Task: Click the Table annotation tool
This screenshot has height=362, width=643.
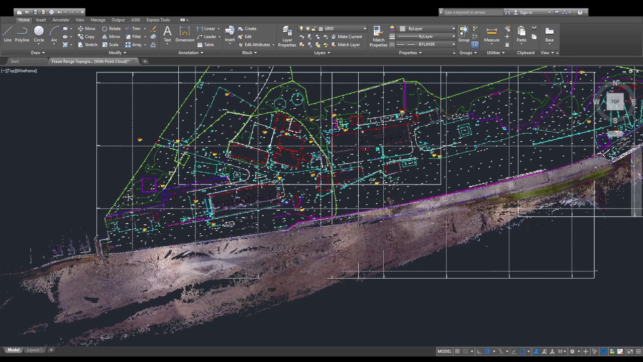Action: pyautogui.click(x=205, y=45)
